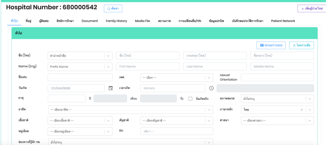Open the Media File tab
This screenshot has height=145, width=326.
[x=142, y=21]
